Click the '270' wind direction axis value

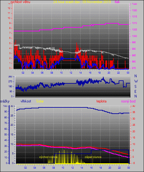click(10, 82)
